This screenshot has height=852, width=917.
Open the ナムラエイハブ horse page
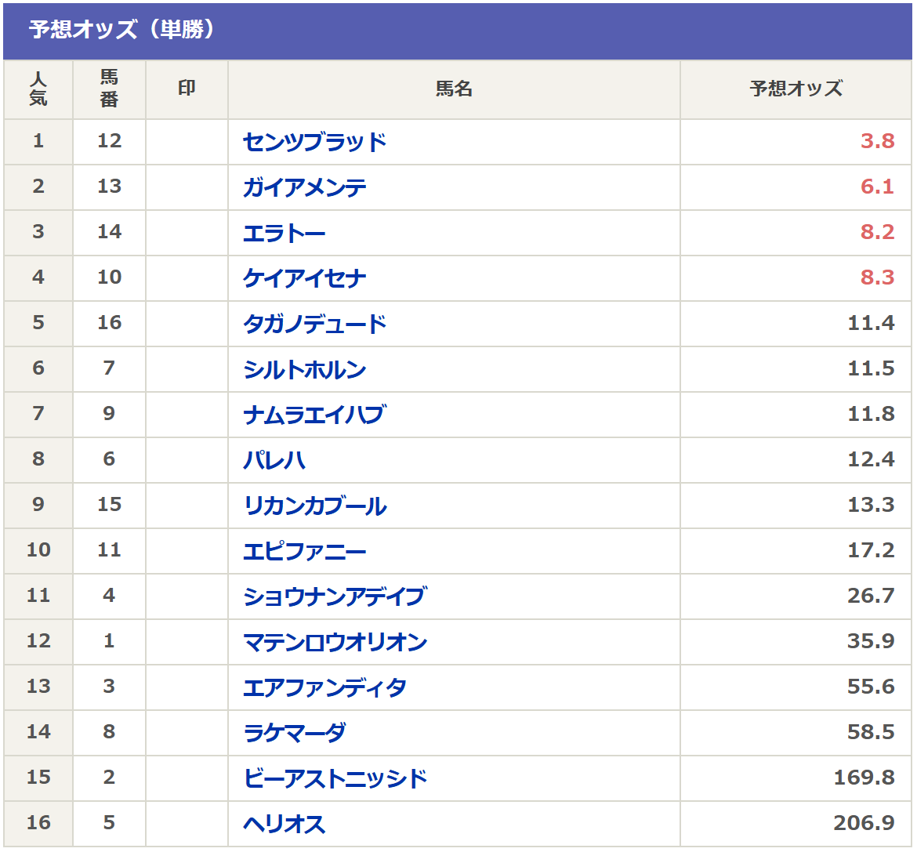click(x=314, y=415)
